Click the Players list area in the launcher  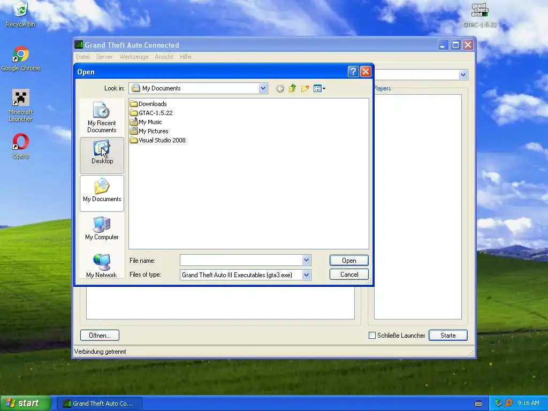pyautogui.click(x=417, y=207)
